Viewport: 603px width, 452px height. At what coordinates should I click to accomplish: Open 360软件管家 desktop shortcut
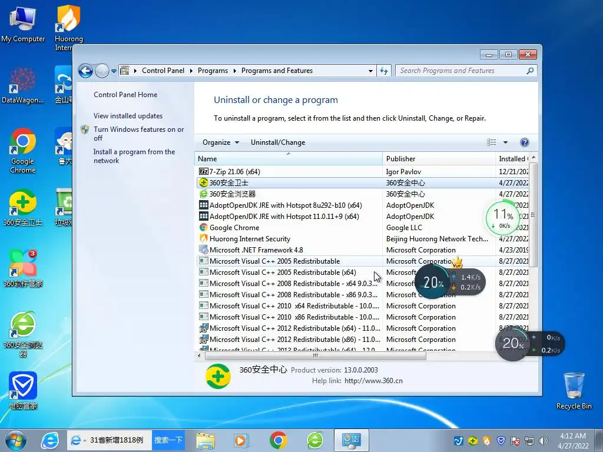23,268
